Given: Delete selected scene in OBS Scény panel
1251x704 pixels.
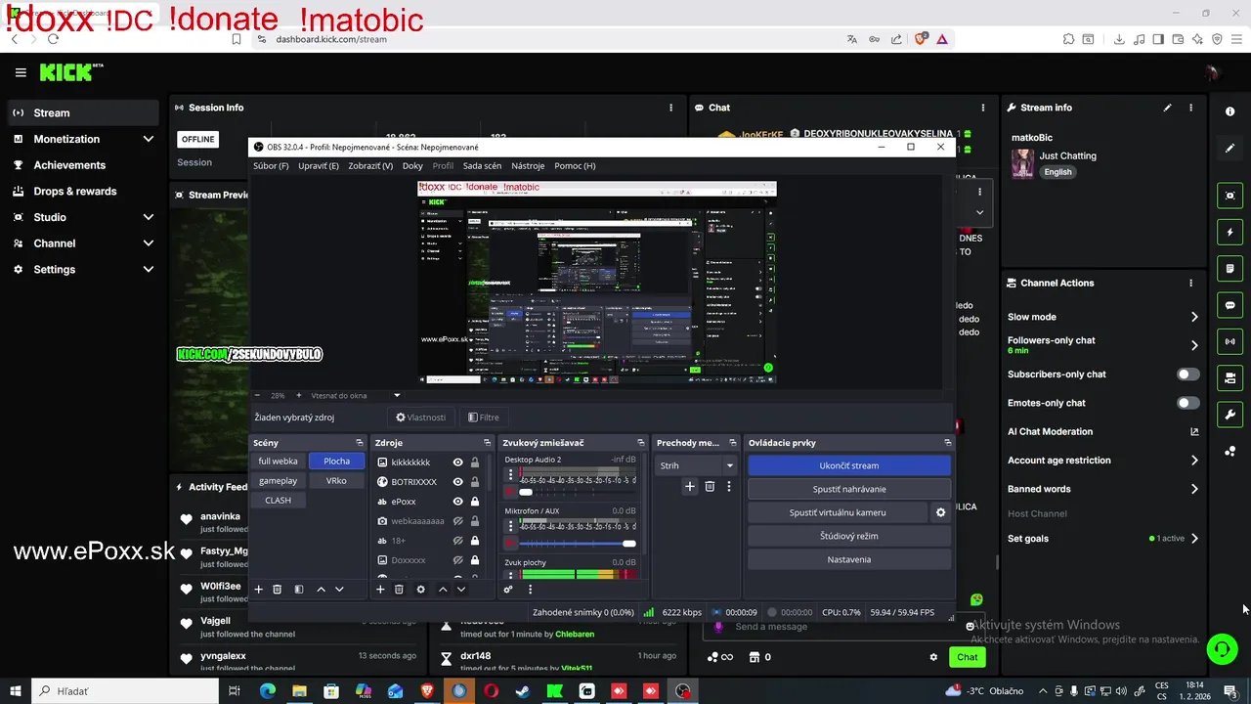Looking at the screenshot, I should point(278,589).
